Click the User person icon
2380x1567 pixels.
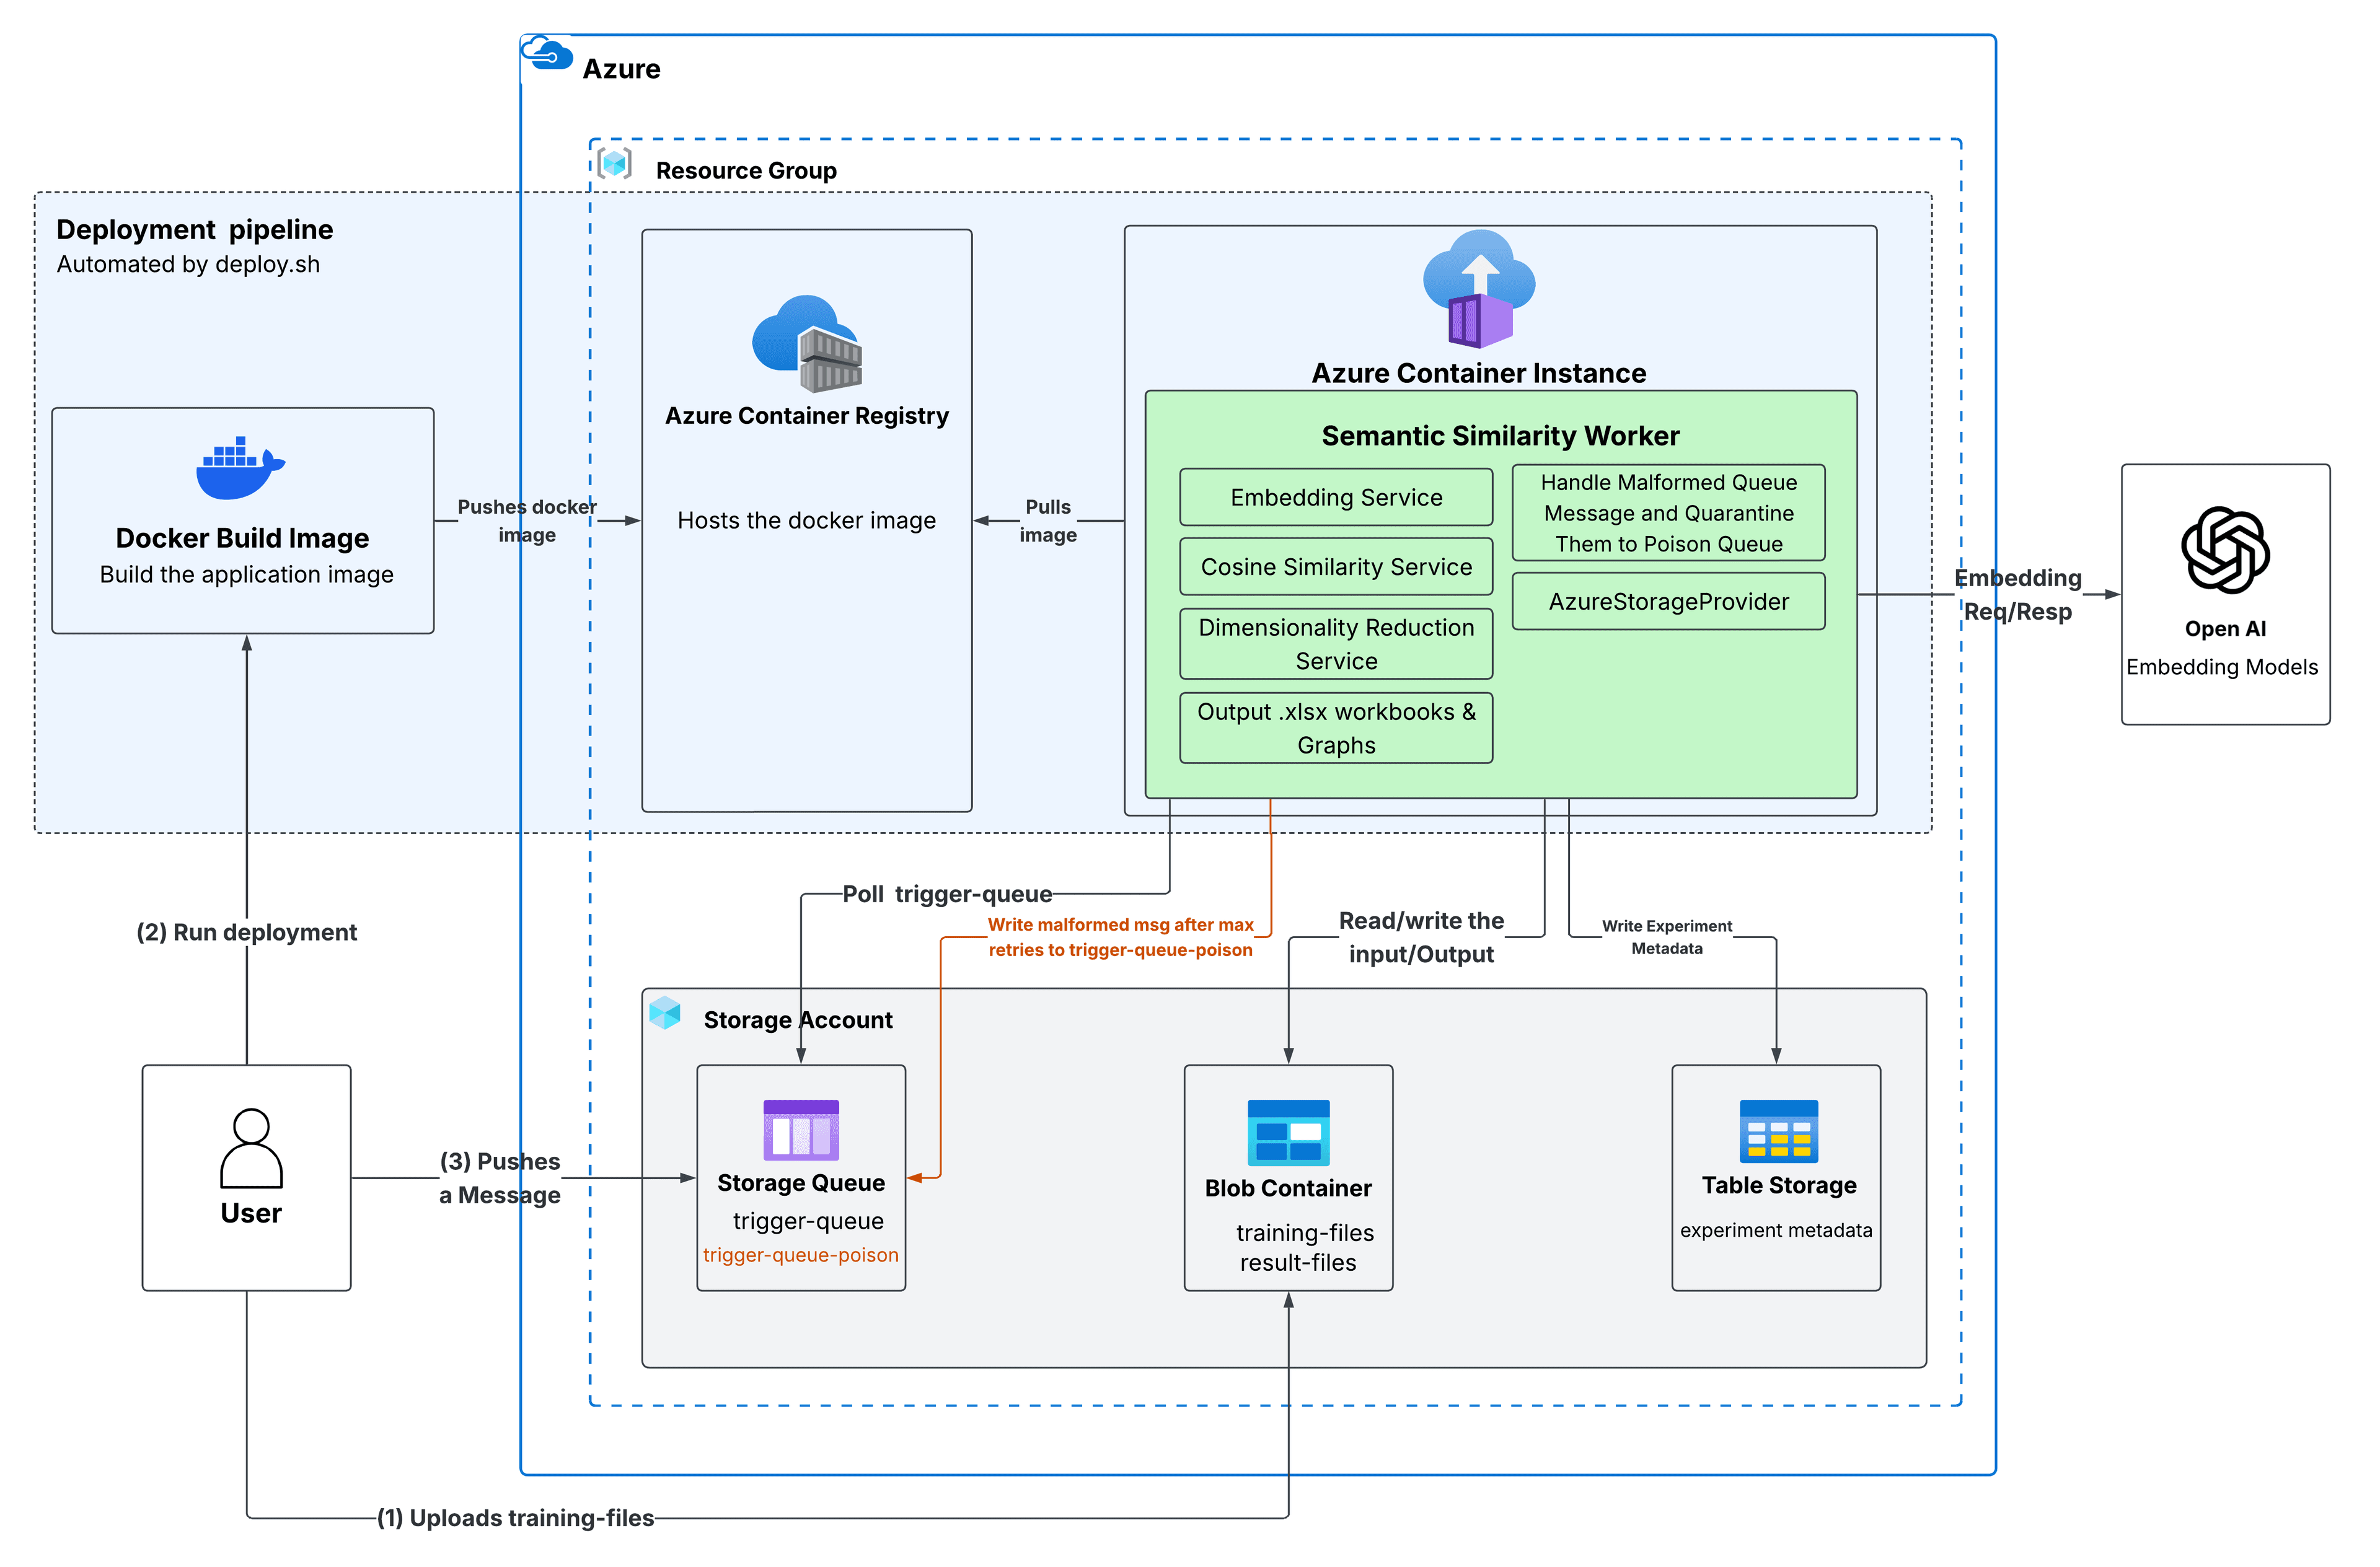point(251,1148)
